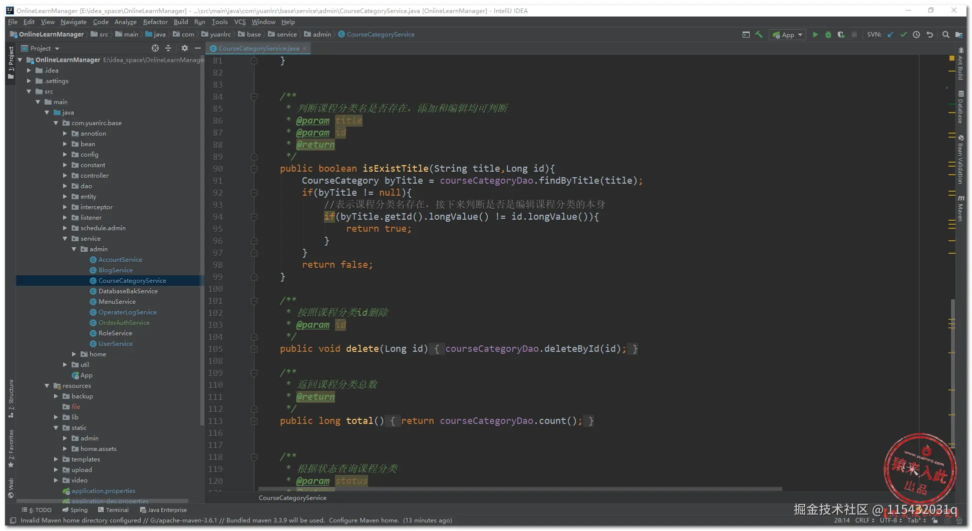Screen dimensions: 972x531
Task: Open the Terminal tool window
Action: click(113, 510)
